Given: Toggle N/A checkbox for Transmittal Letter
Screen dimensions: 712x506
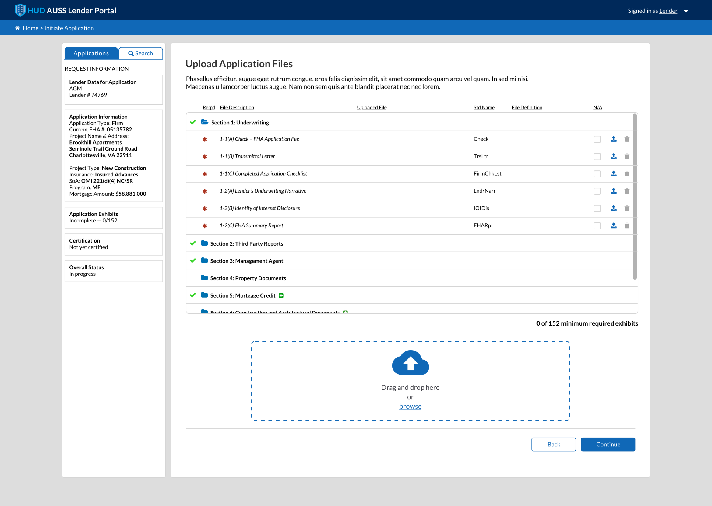Looking at the screenshot, I should coord(597,156).
